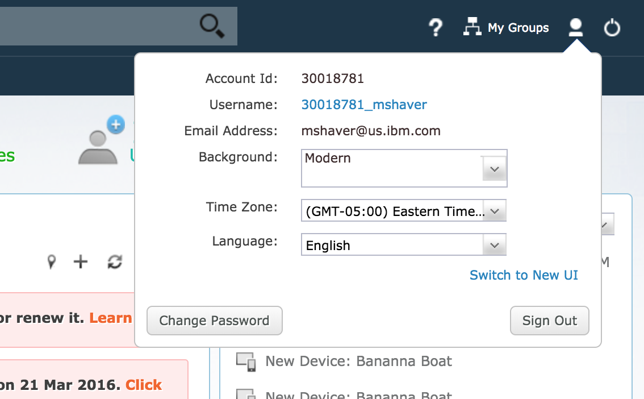Click the device icon beside Bananna Boat
Image resolution: width=644 pixels, height=399 pixels.
(245, 360)
